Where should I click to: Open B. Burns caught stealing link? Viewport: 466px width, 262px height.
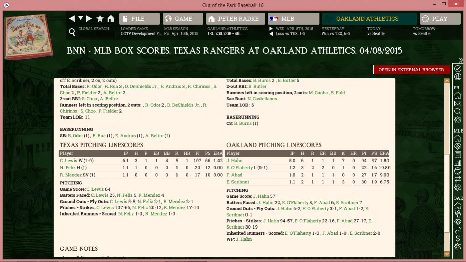pos(243,123)
